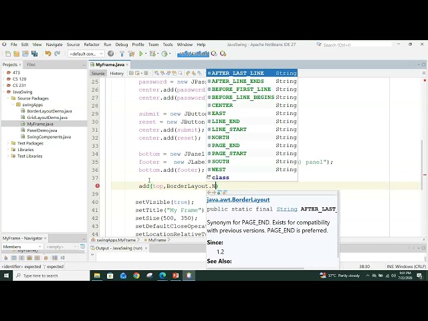Open Microsoft Edge from the taskbar
This screenshot has width=428, height=321.
click(163, 276)
